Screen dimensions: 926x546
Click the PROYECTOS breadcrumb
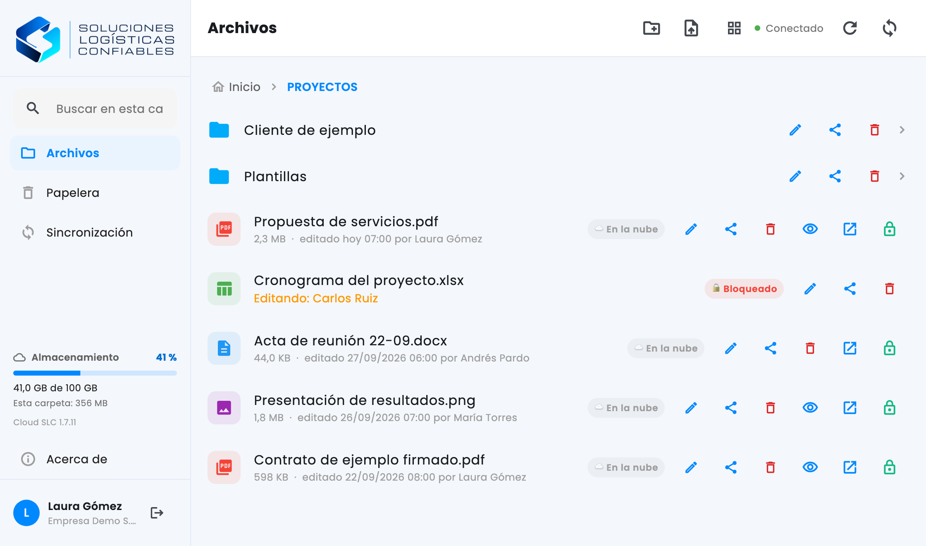322,87
